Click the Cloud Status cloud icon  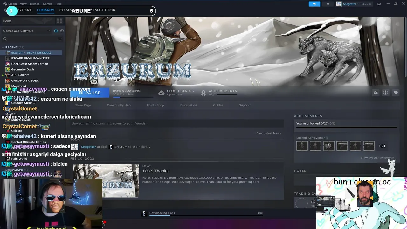[162, 93]
